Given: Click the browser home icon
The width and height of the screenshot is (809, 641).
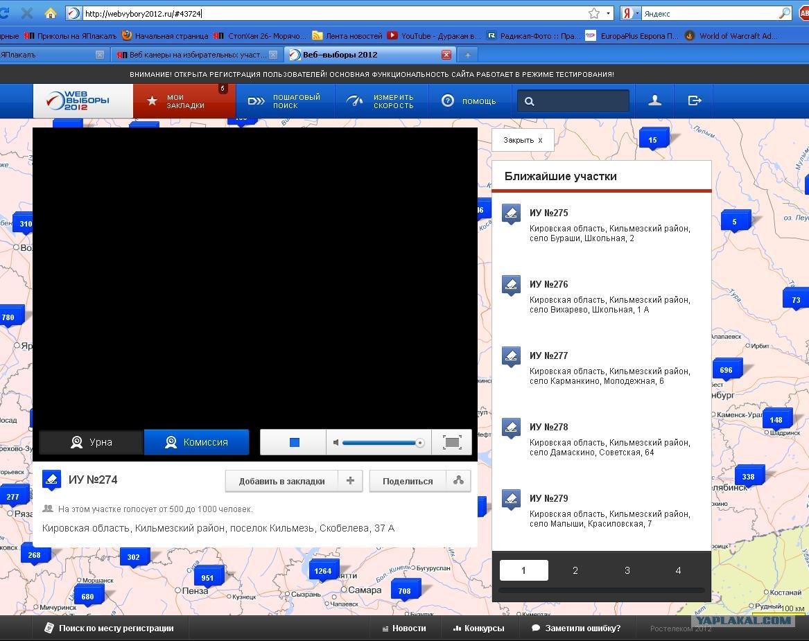Looking at the screenshot, I should [50, 13].
